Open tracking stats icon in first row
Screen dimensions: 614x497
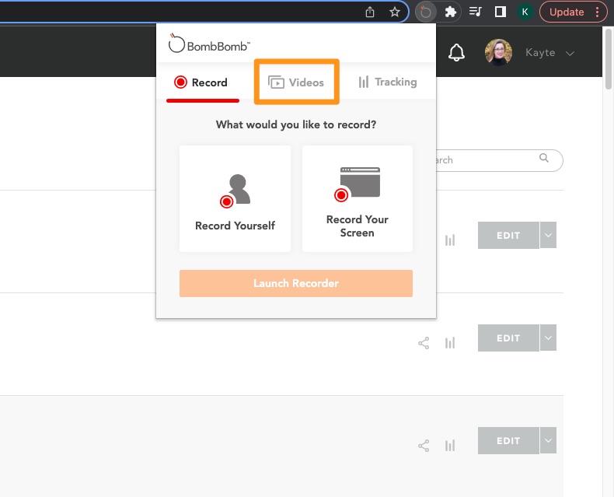tap(450, 240)
